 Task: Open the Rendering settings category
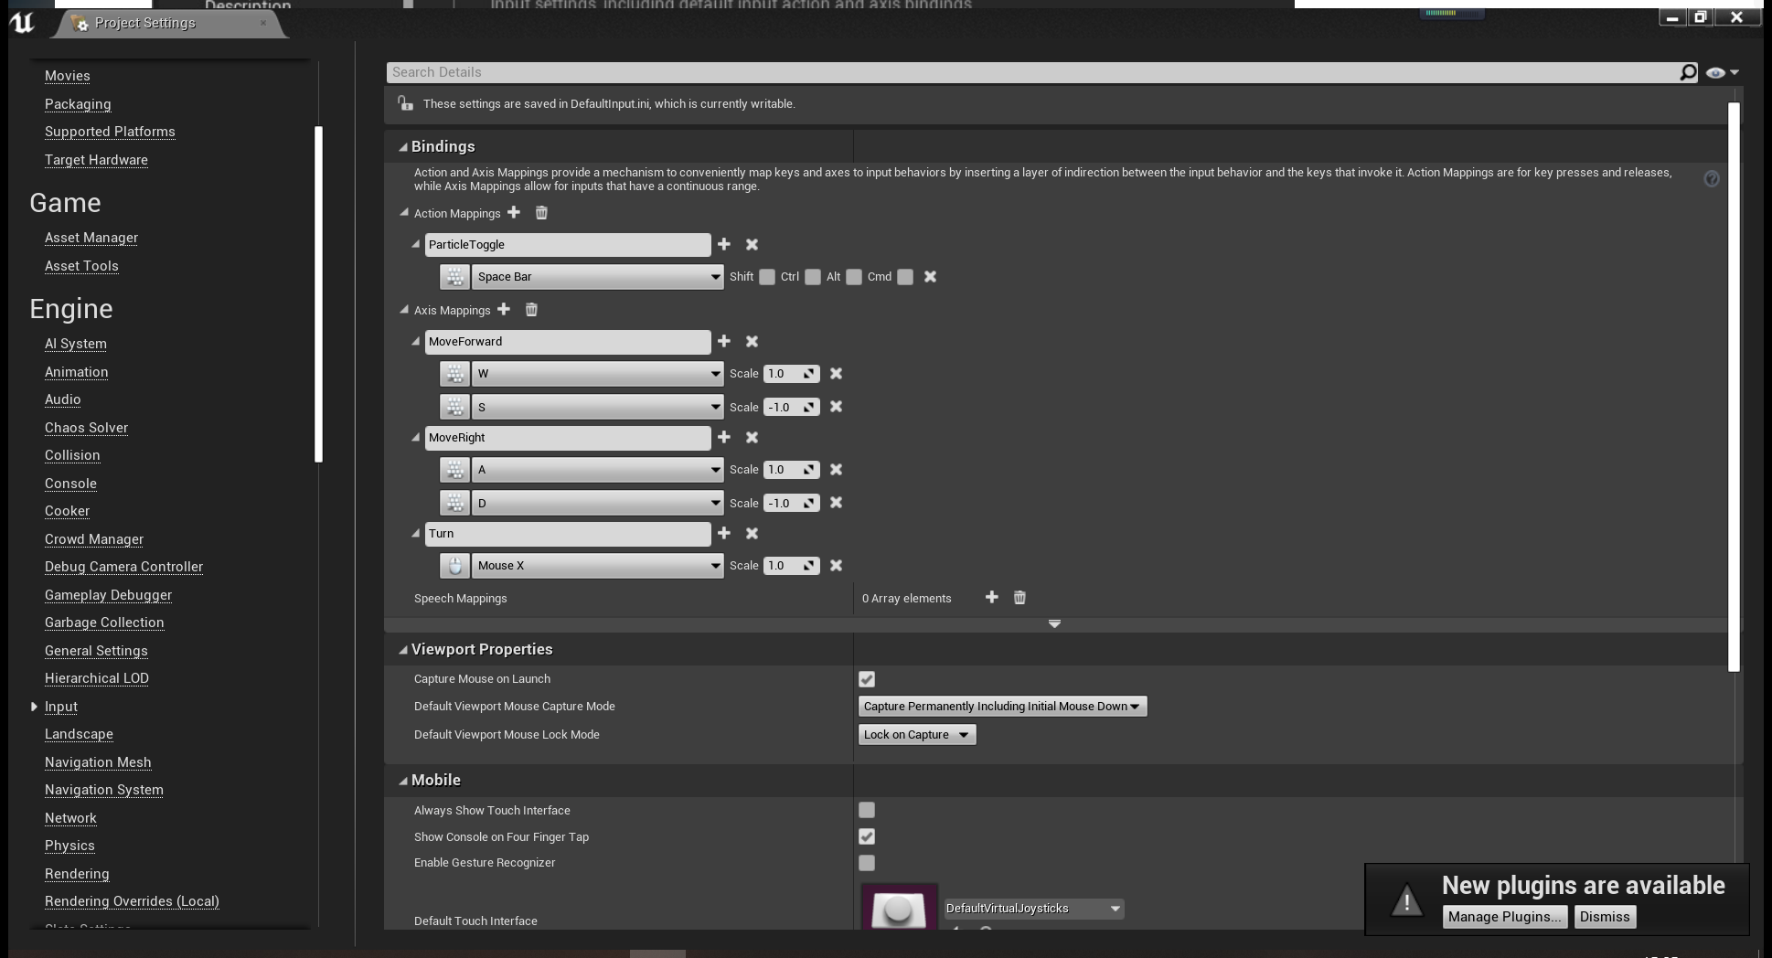click(77, 874)
